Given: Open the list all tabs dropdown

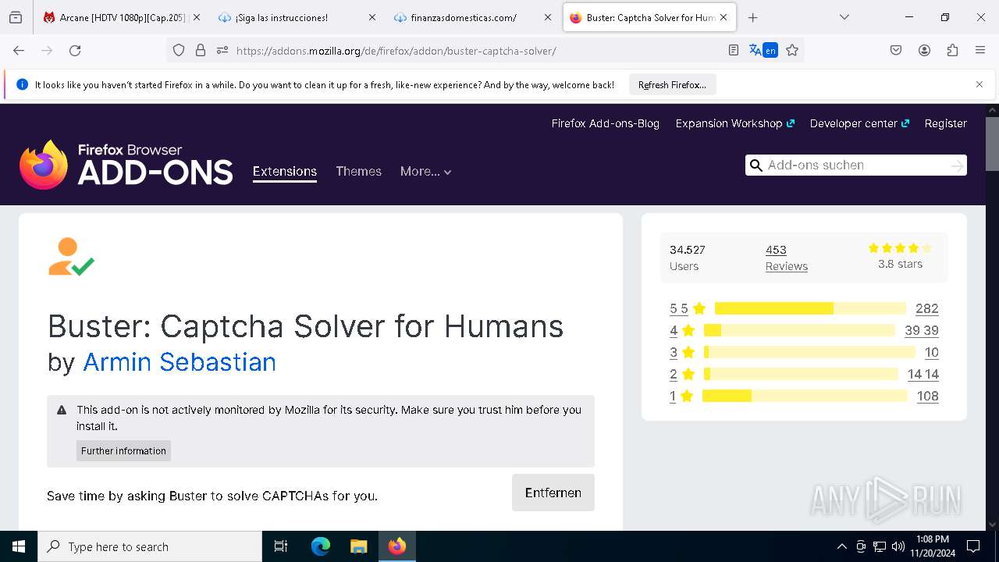Looking at the screenshot, I should (x=844, y=17).
